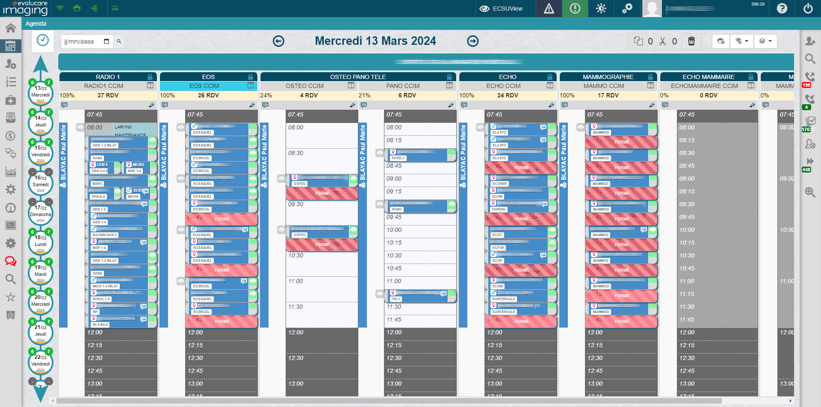
Task: Open the fast-forward icon with 448 badge
Action: (x=810, y=161)
